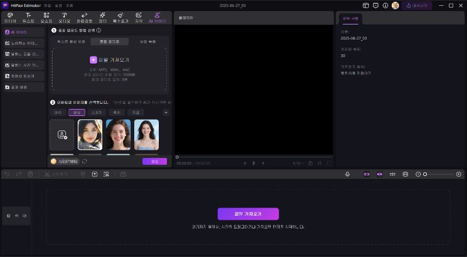The width and height of the screenshot is (467, 257).
Task: Zoom in timeline with plus circle
Action: pos(459,174)
